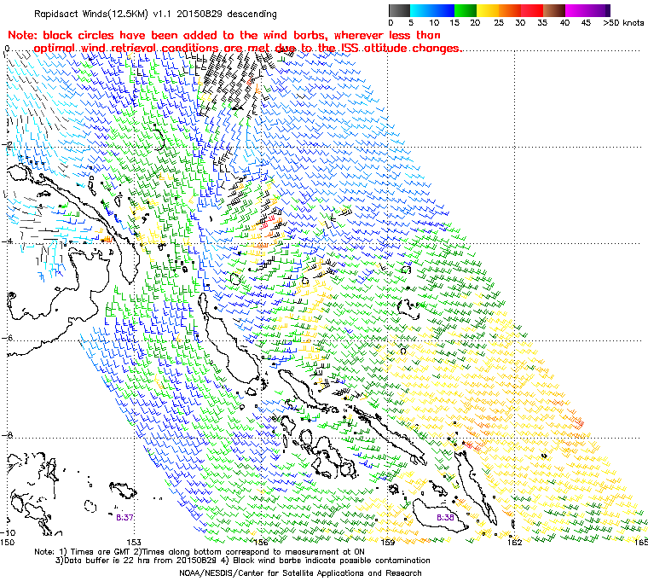648x587 pixels.
Task: Click the footnote 'Times are GMT' line
Action: pyautogui.click(x=200, y=552)
